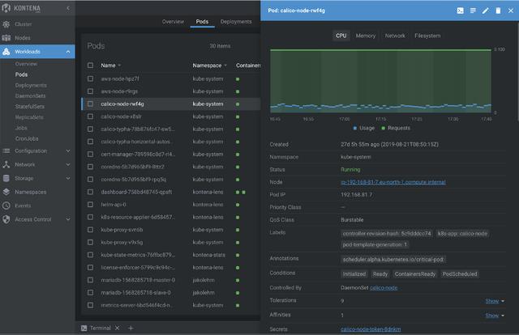
Task: Open Cluster from the sidebar
Action: pos(24,24)
